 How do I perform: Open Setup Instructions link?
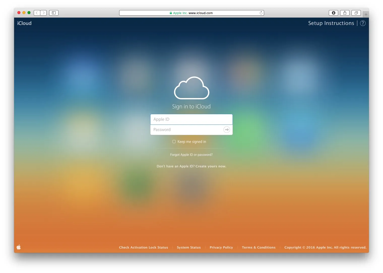(331, 23)
